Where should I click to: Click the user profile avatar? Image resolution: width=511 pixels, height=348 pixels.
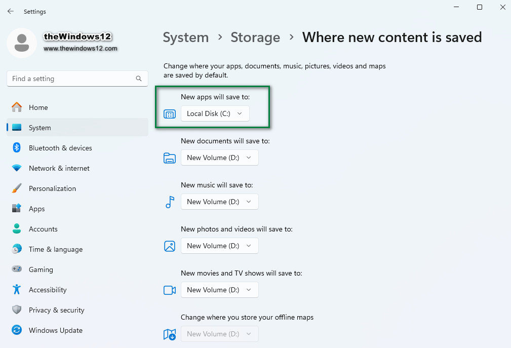point(22,43)
